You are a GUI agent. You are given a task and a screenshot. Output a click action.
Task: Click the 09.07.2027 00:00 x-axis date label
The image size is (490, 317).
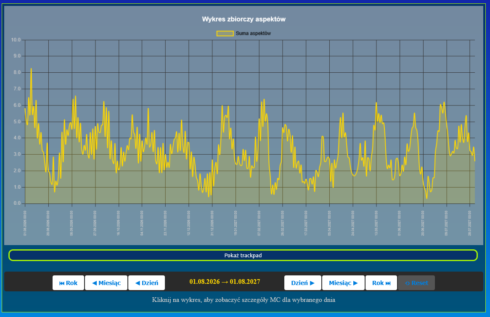tap(447, 223)
